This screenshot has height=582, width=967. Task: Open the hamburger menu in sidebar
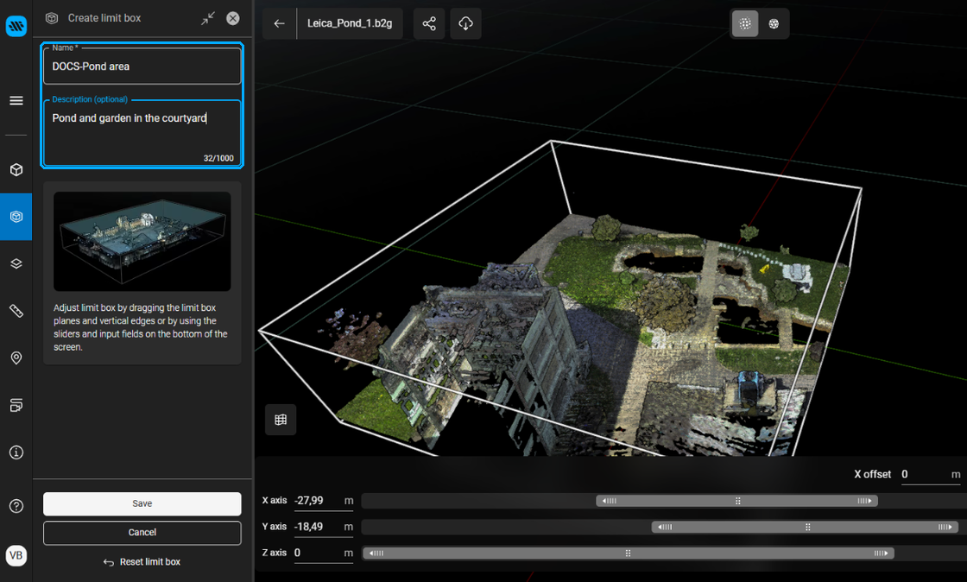(x=16, y=100)
